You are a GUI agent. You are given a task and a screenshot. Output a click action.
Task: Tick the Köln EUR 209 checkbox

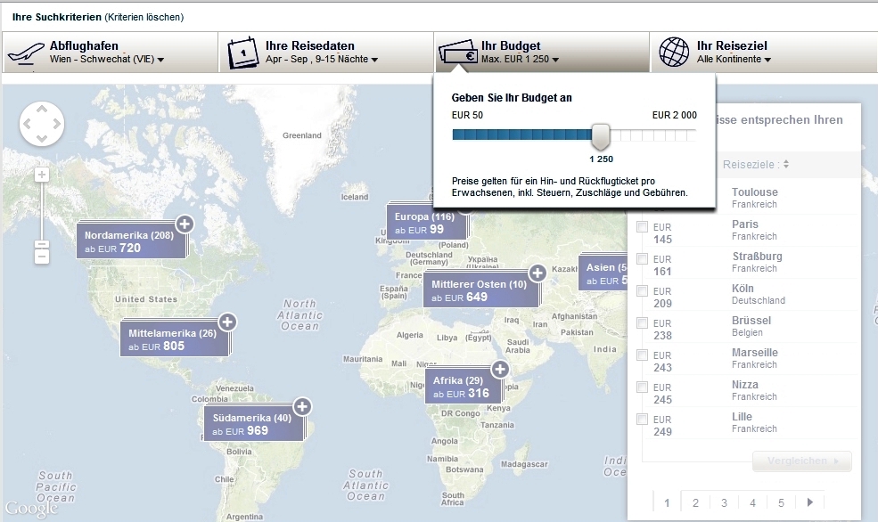click(x=643, y=291)
